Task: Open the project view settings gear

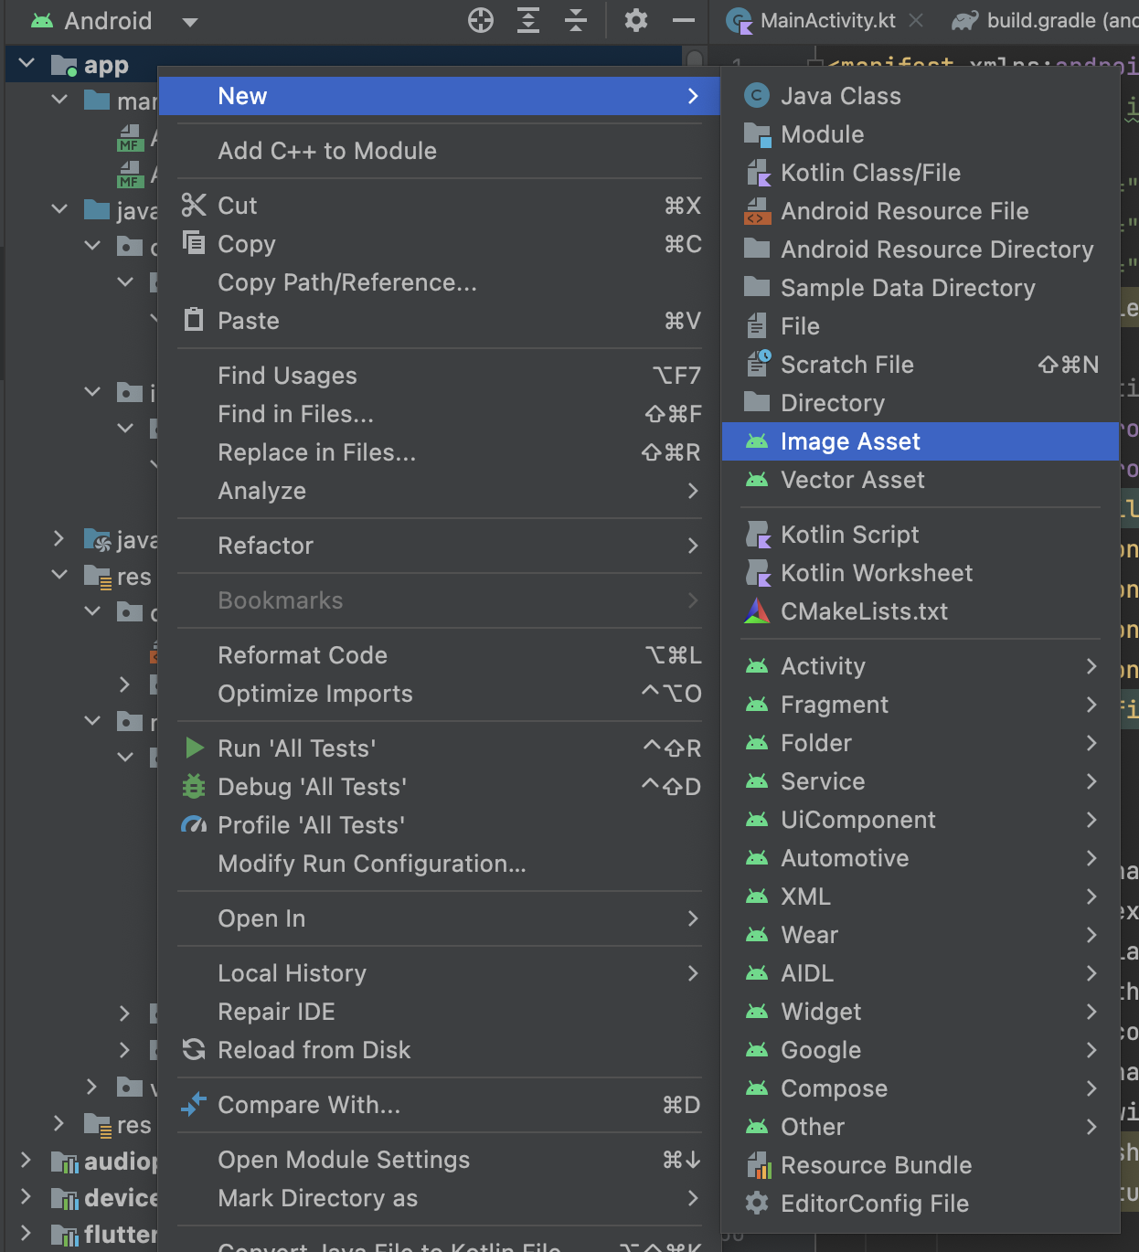Action: (636, 20)
